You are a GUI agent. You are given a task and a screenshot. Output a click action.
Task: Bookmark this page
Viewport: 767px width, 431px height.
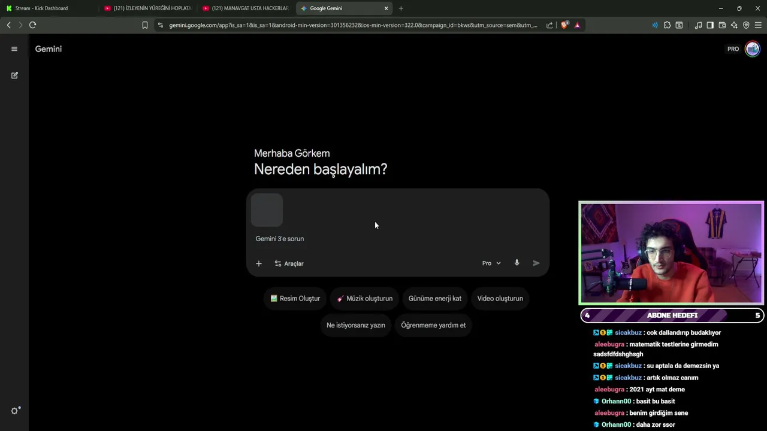pyautogui.click(x=145, y=25)
